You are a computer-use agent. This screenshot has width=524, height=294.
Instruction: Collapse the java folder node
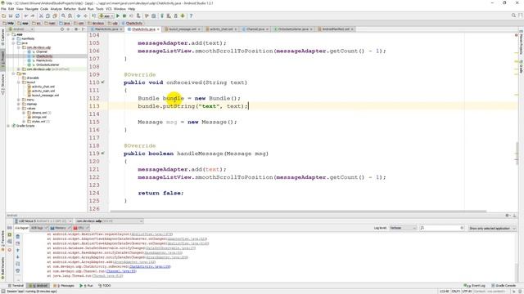(14, 43)
